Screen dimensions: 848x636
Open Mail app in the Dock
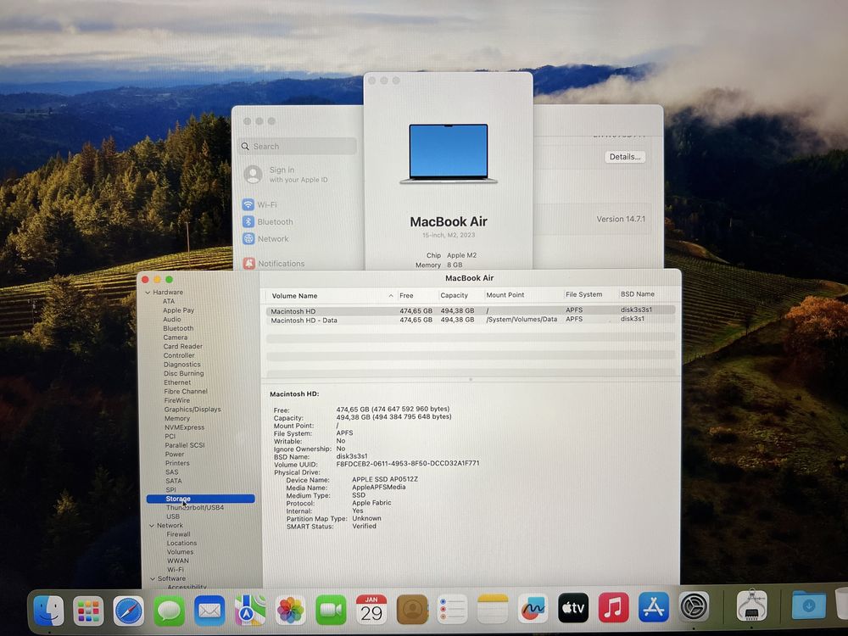[x=209, y=611]
